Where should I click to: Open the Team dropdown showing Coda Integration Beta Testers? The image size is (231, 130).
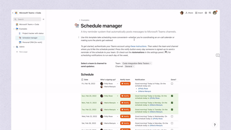tap(137, 63)
